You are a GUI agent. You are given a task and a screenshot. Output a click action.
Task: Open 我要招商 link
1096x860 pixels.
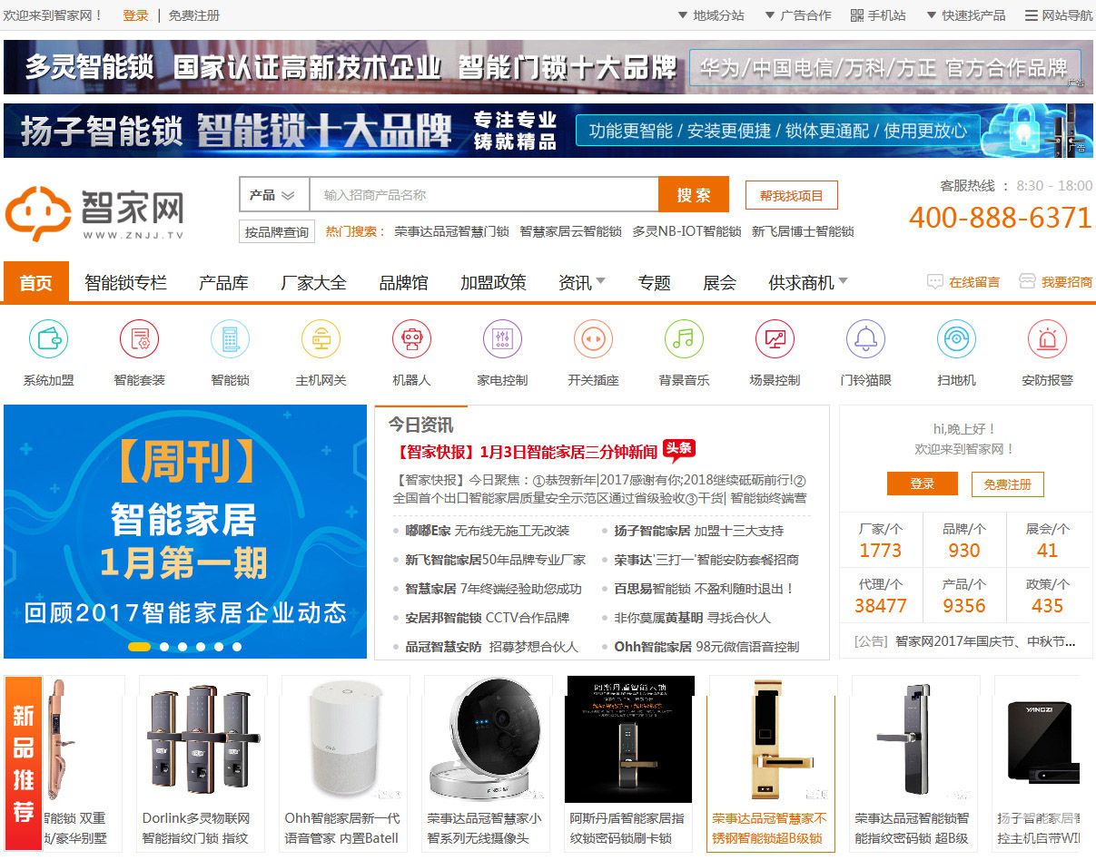point(1056,282)
